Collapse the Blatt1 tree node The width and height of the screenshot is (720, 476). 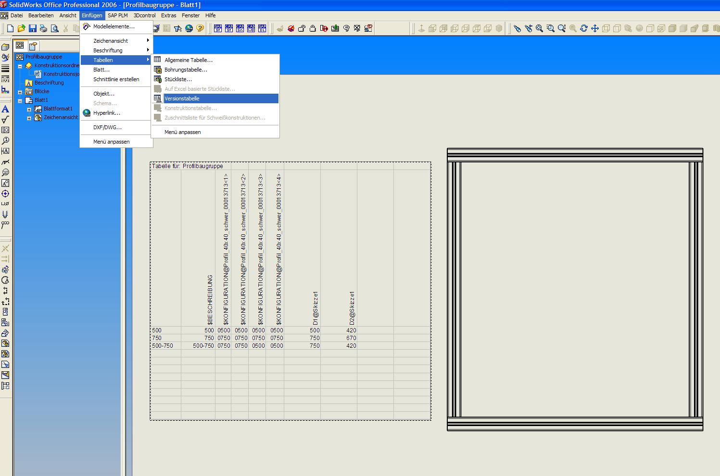20,100
